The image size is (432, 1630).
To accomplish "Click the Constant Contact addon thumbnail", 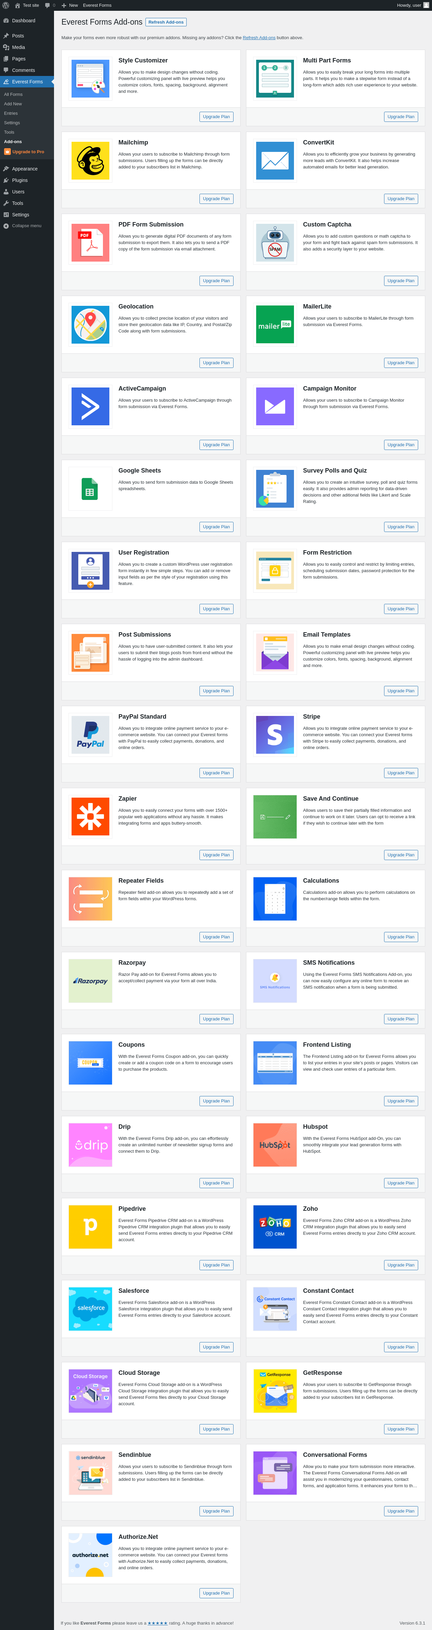I will (275, 1309).
